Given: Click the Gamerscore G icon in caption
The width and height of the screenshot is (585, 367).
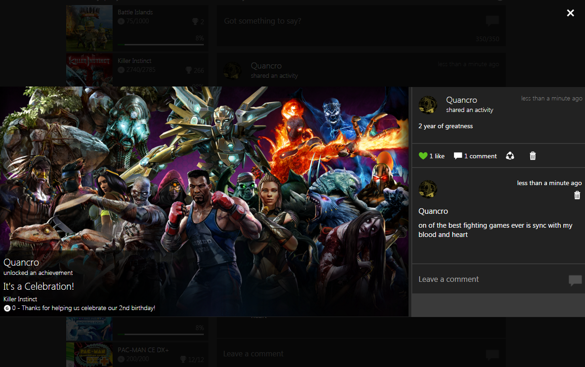Looking at the screenshot, I should 7,308.
